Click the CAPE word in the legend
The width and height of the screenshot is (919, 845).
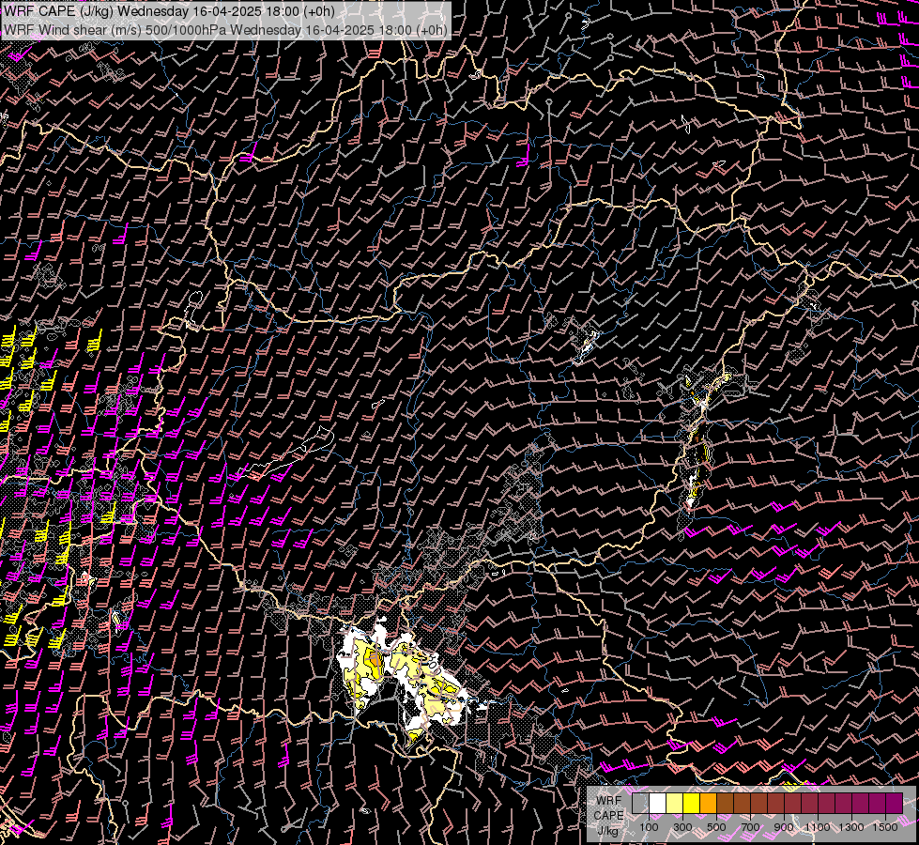click(x=608, y=816)
